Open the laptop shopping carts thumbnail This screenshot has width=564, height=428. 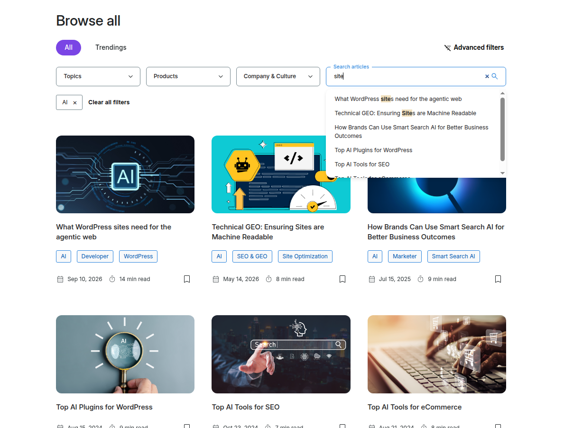(x=437, y=355)
